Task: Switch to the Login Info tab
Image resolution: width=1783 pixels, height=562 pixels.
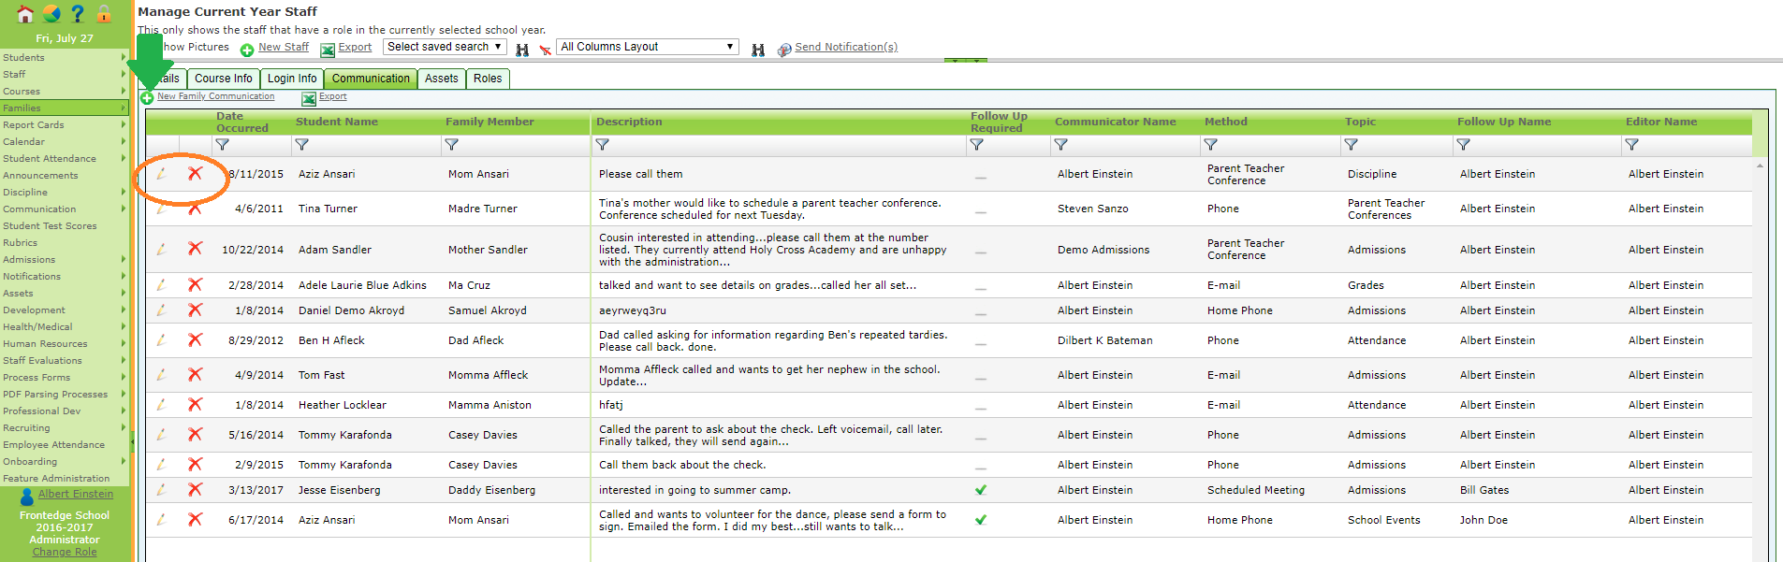Action: pyautogui.click(x=292, y=79)
